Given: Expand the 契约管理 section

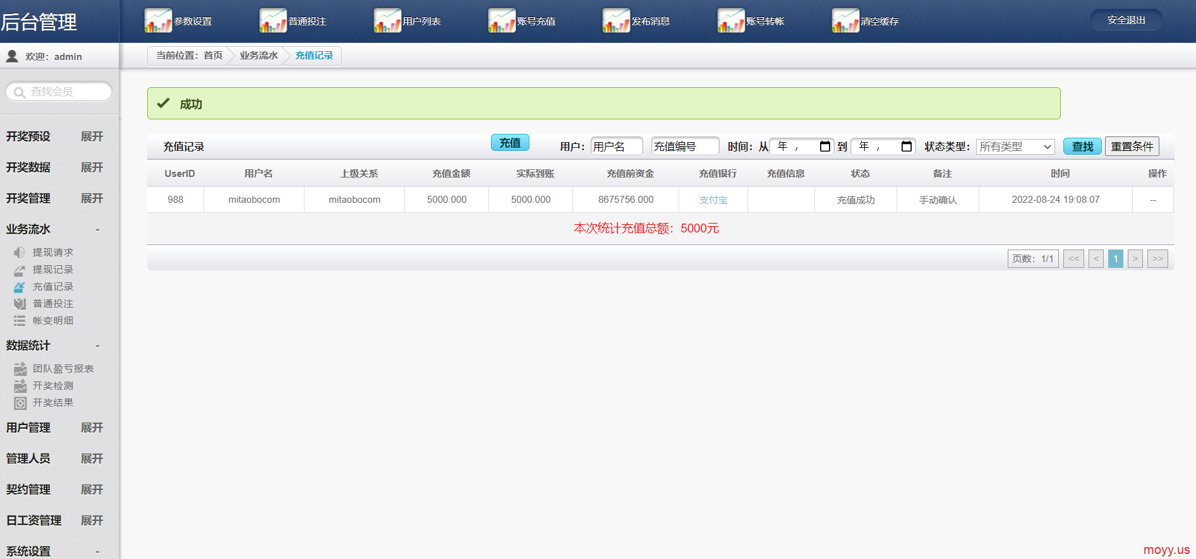Looking at the screenshot, I should point(92,490).
